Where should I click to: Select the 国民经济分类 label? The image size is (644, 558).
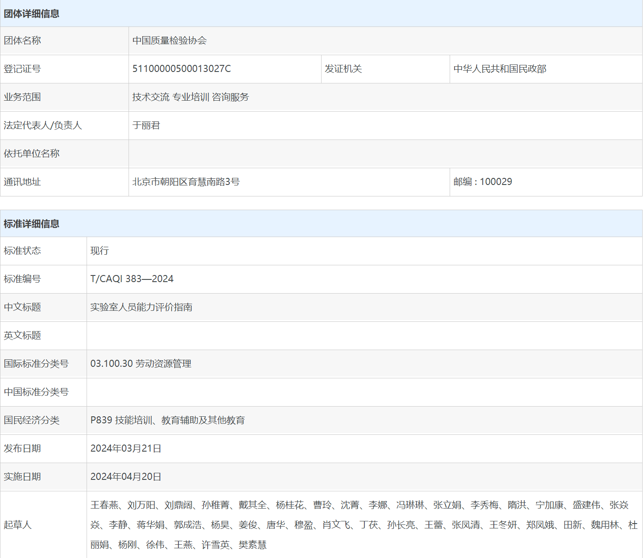(31, 420)
